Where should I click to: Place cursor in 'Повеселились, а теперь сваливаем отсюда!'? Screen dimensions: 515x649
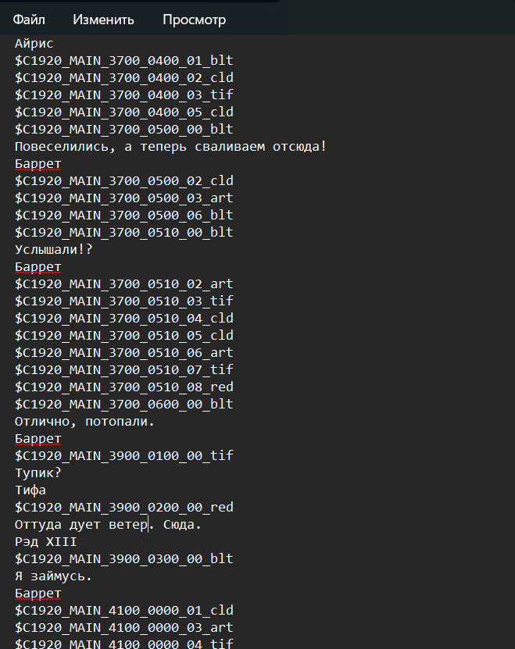pyautogui.click(x=170, y=147)
